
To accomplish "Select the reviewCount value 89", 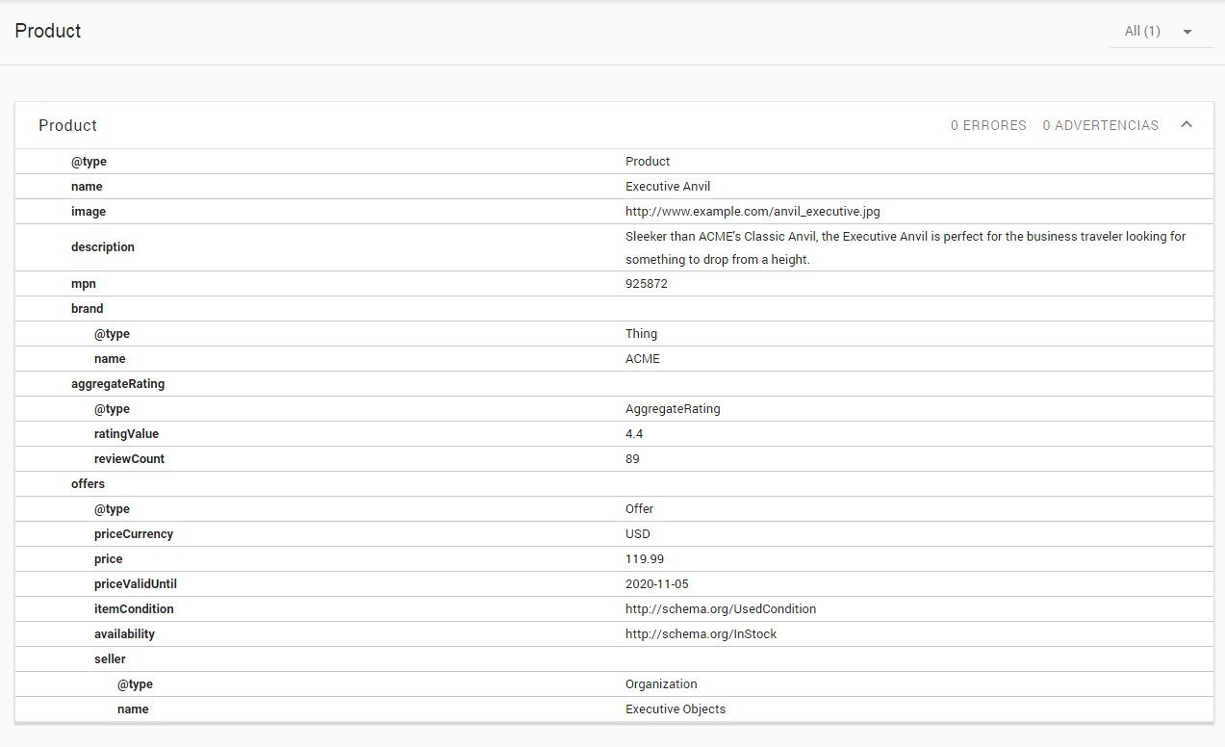I will 632,459.
